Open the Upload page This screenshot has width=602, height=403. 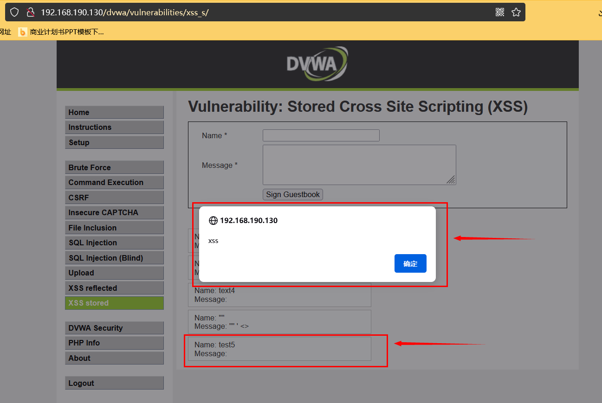click(x=114, y=273)
